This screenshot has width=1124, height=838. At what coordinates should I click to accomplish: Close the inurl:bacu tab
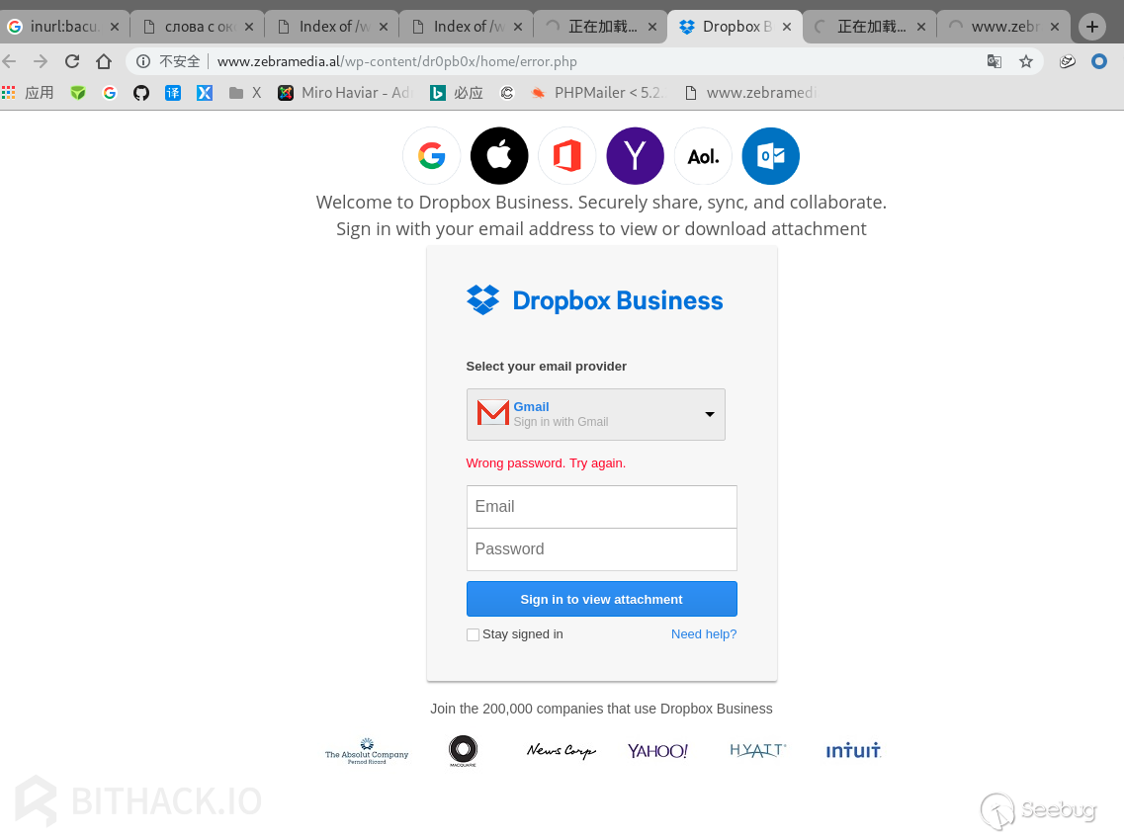(114, 28)
